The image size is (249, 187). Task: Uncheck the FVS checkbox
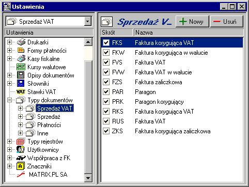(106, 62)
